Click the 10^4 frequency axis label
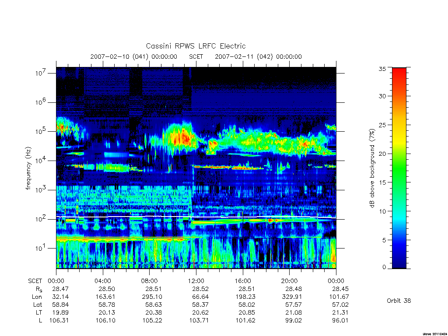This screenshot has width=448, height=336. (41, 160)
